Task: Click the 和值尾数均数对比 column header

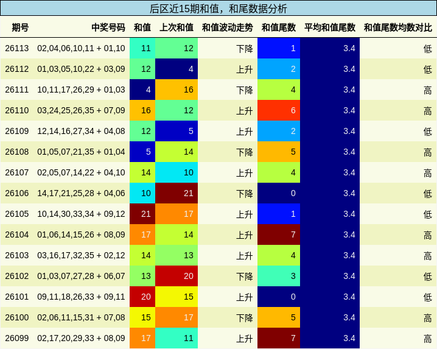Action: tap(398, 27)
